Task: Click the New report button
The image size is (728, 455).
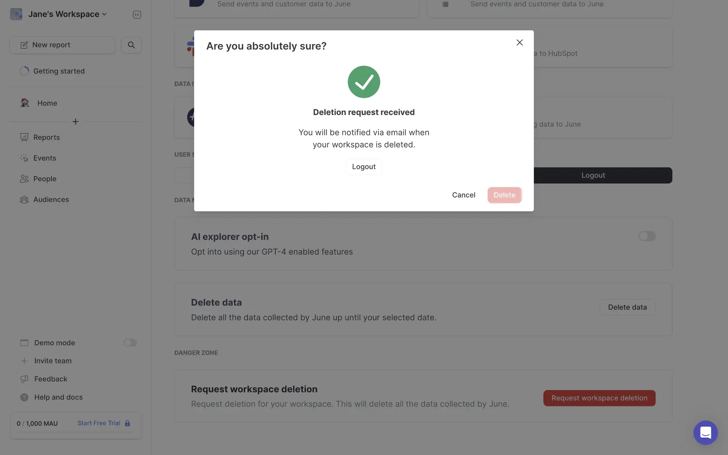Action: (63, 45)
